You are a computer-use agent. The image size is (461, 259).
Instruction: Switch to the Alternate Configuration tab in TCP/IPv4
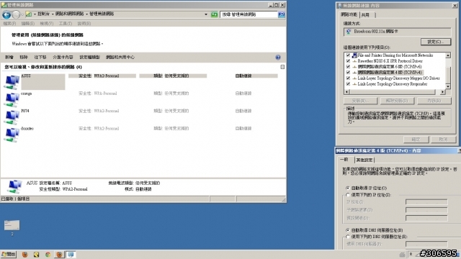click(364, 160)
